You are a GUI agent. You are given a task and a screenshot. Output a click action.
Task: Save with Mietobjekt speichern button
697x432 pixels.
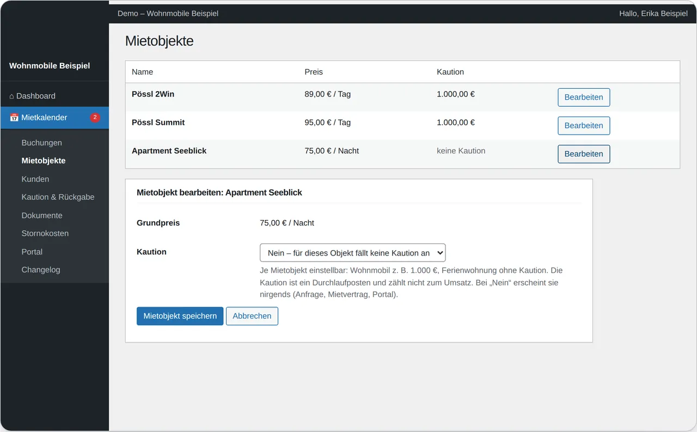point(180,316)
